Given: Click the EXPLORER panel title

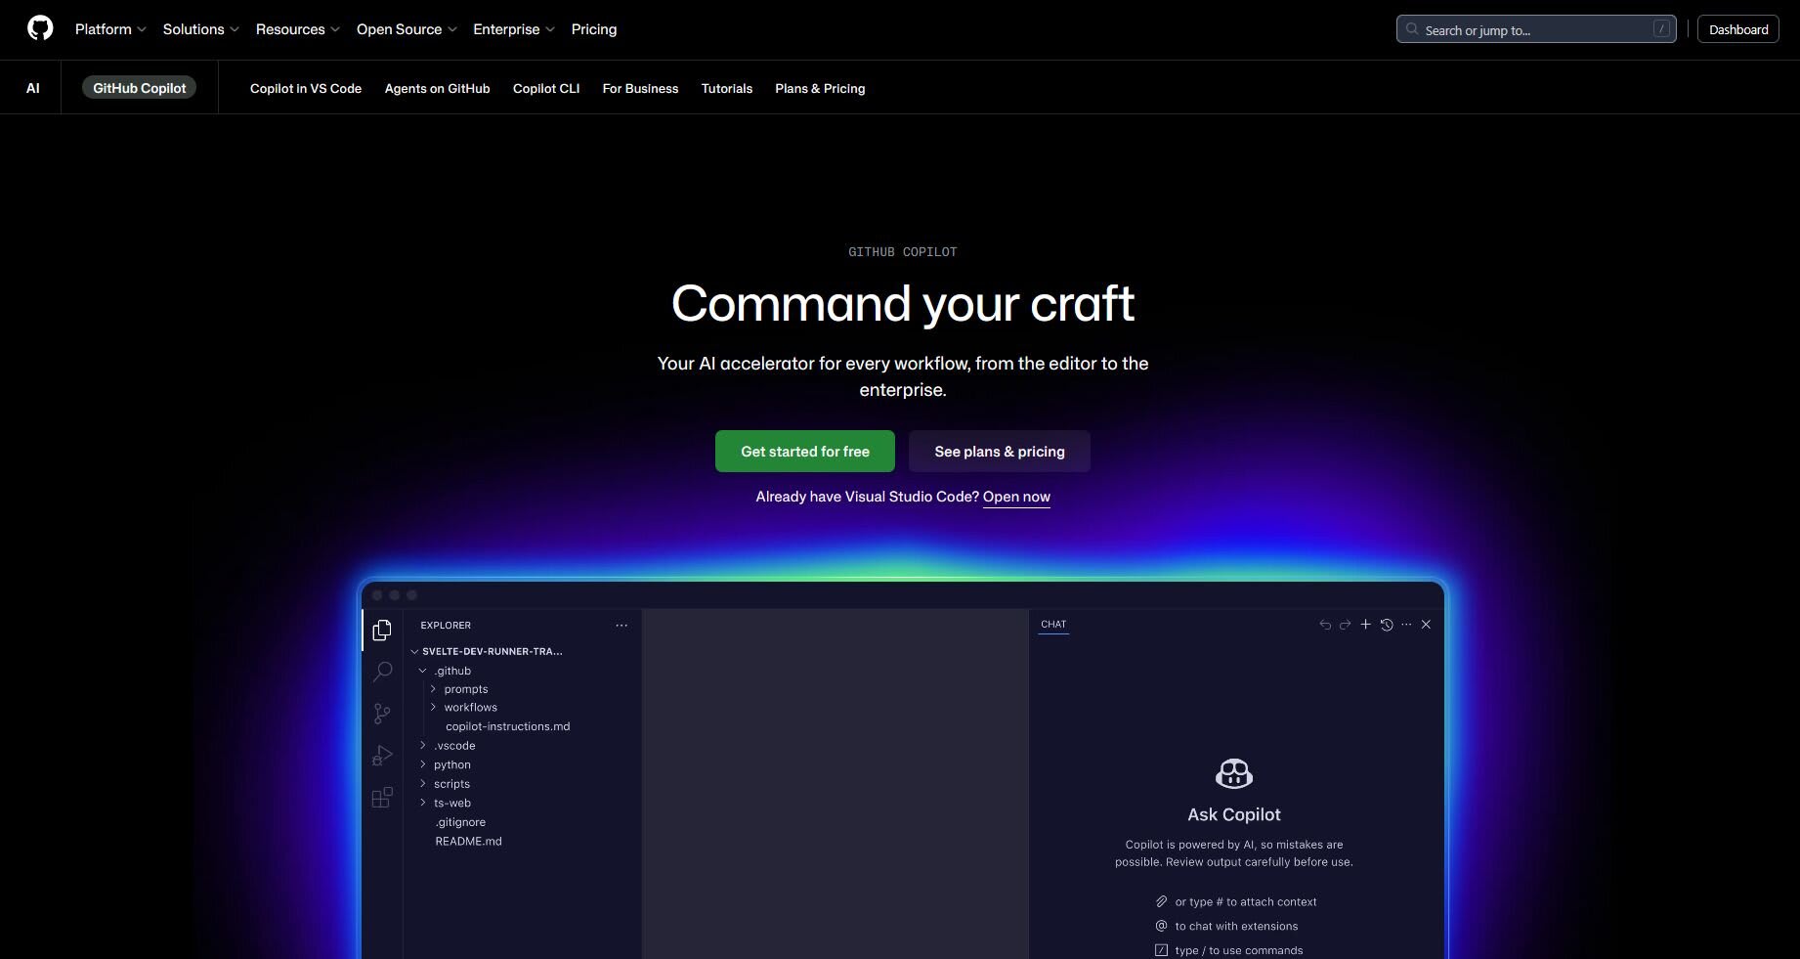Looking at the screenshot, I should pyautogui.click(x=446, y=626).
